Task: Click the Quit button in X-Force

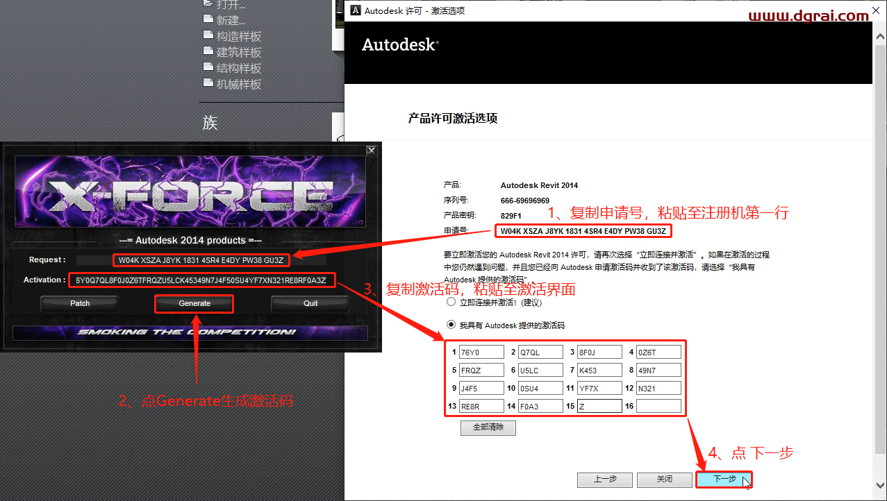Action: point(310,303)
